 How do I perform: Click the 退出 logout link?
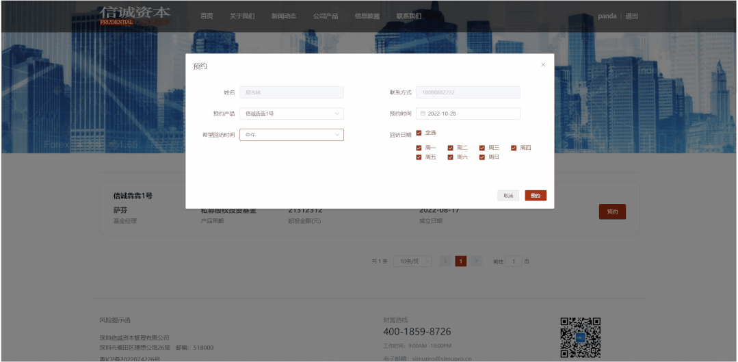coord(631,16)
